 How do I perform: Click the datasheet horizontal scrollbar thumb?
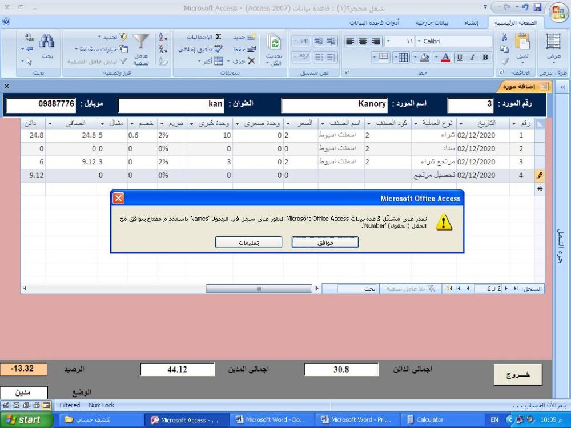point(259,289)
